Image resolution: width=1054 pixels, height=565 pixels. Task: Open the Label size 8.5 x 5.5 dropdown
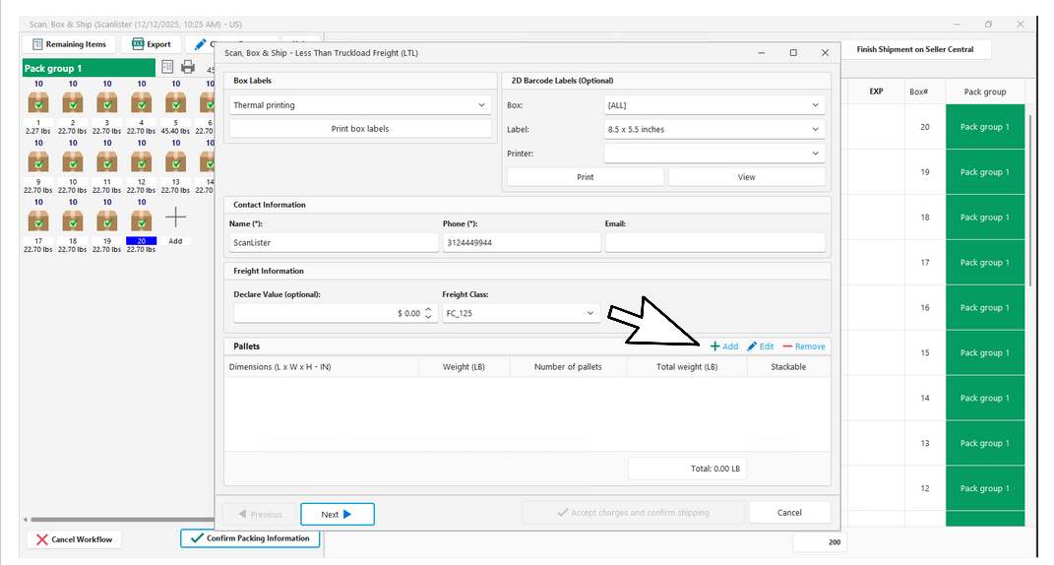click(x=713, y=129)
